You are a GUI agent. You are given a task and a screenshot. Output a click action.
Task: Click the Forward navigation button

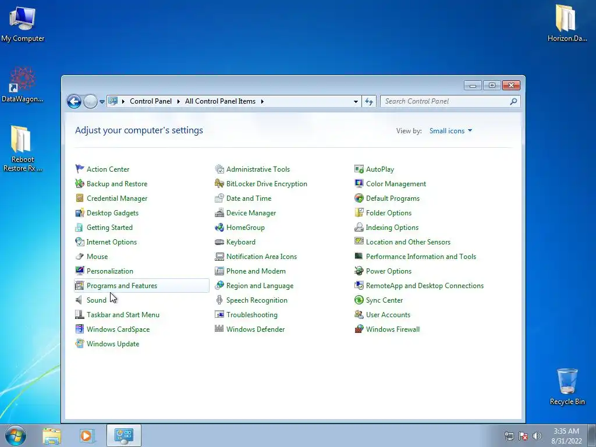pos(90,101)
